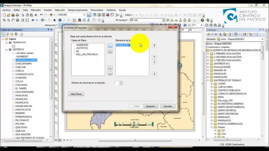Click the Add Data icon
The image size is (269, 151).
coord(51,15)
